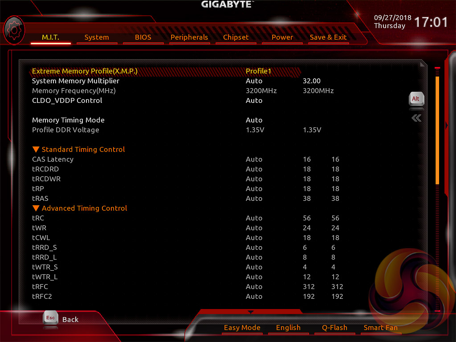Click the double left chevron icon
This screenshot has height=342, width=456.
[x=416, y=118]
